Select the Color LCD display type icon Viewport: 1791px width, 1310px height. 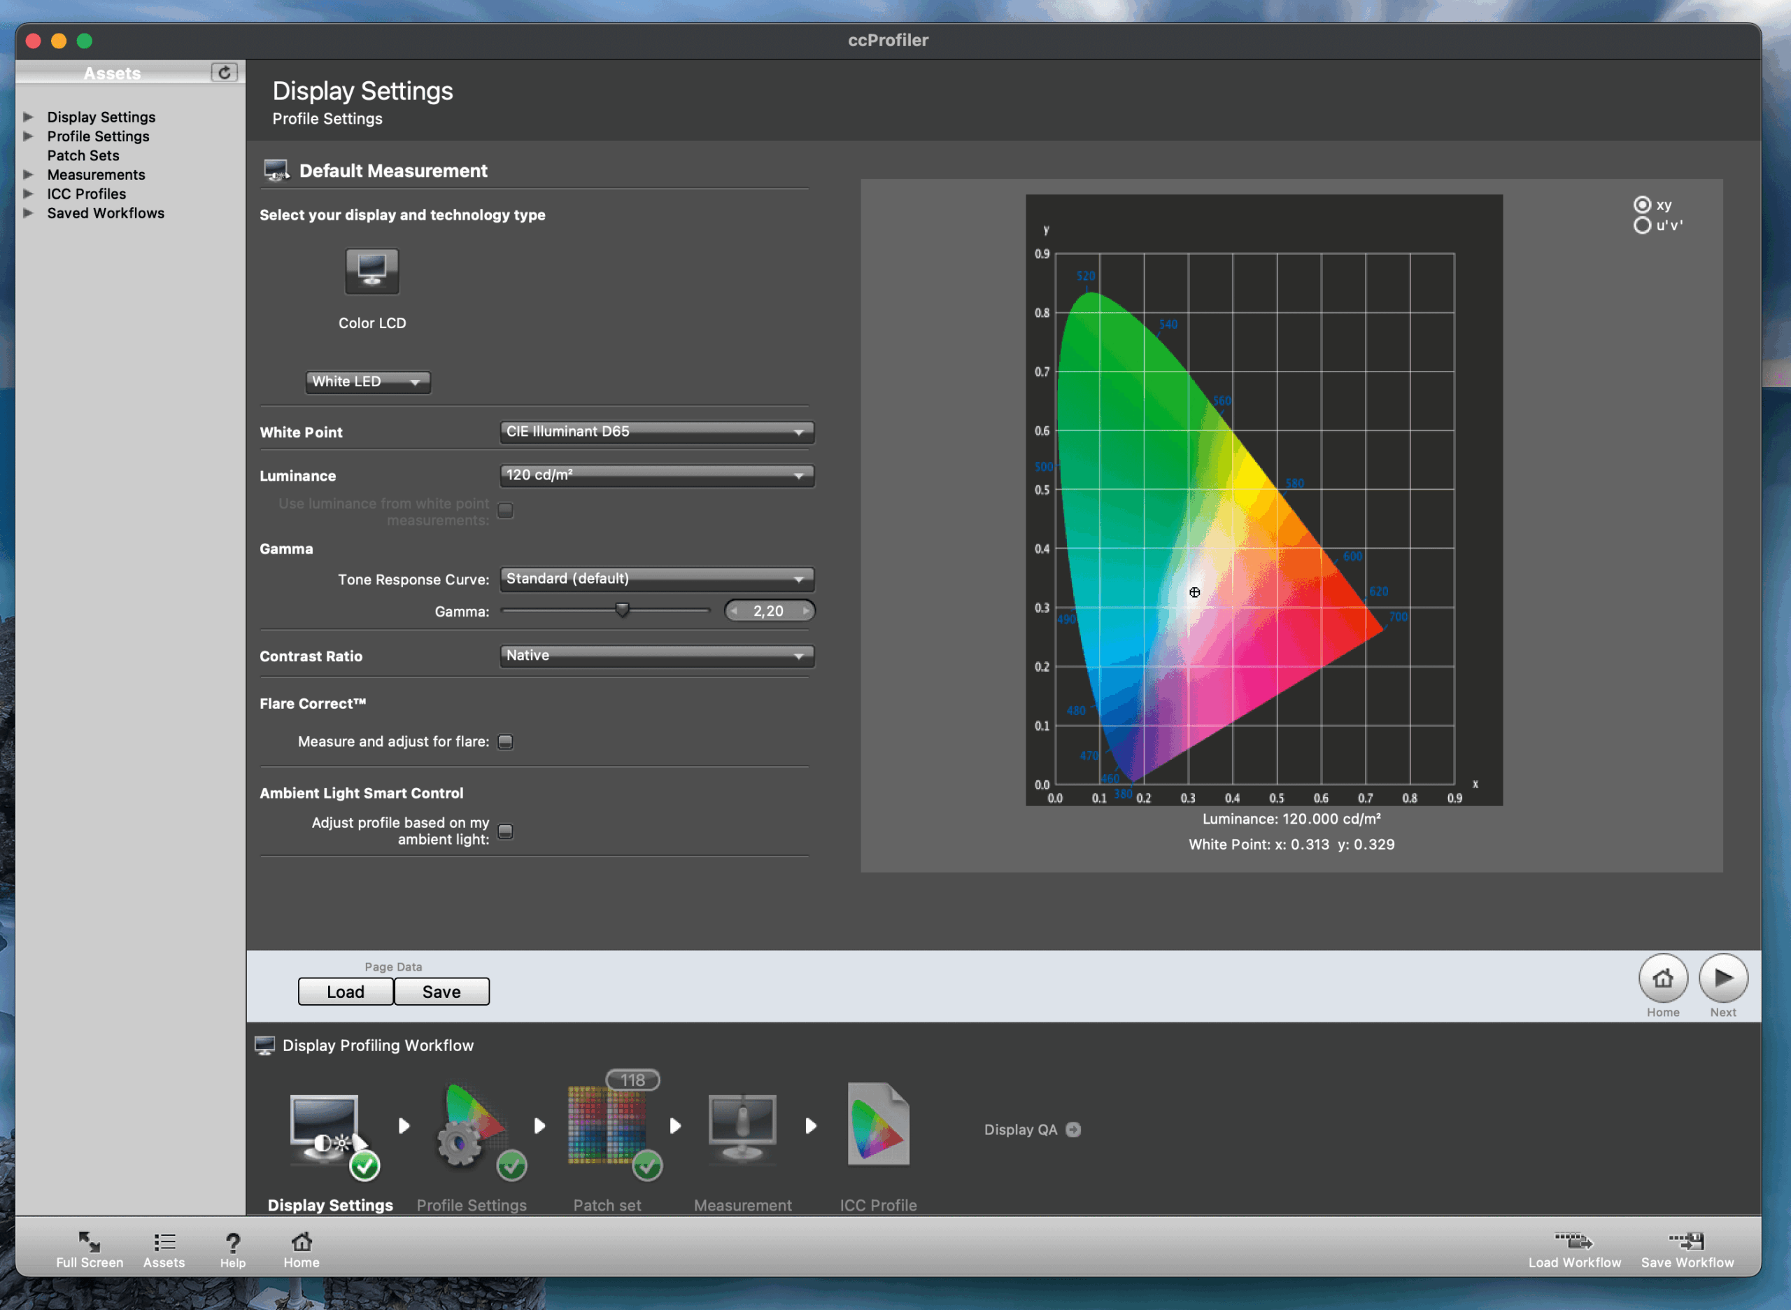pyautogui.click(x=371, y=270)
